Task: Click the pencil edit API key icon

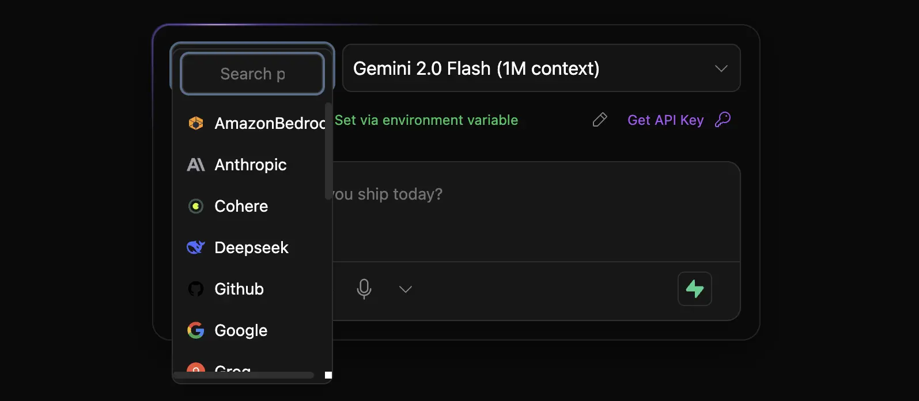Action: coord(600,120)
